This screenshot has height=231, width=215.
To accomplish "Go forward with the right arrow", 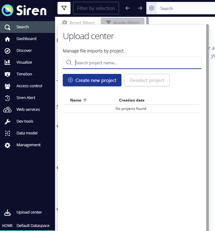I will click(140, 8).
